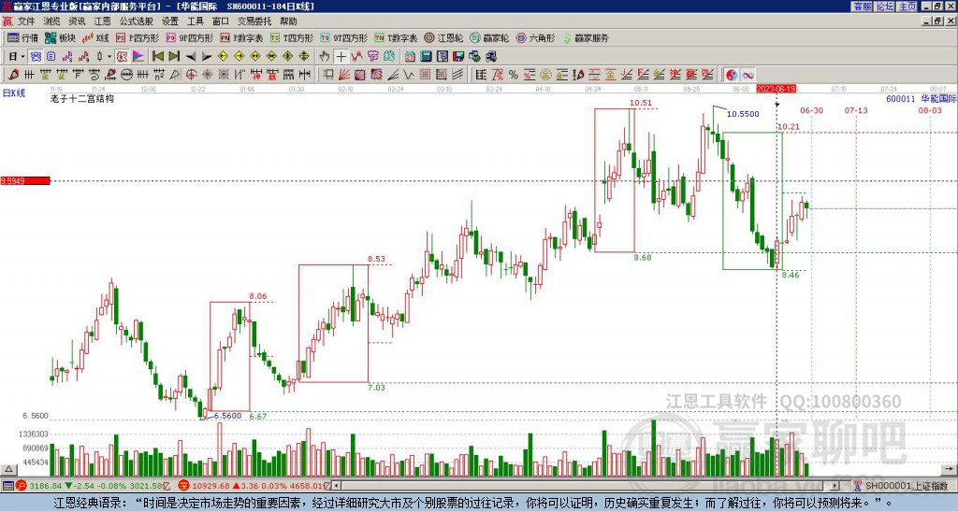This screenshot has width=958, height=512.
Task: Click the red star burst icon
Action: click(x=207, y=75)
